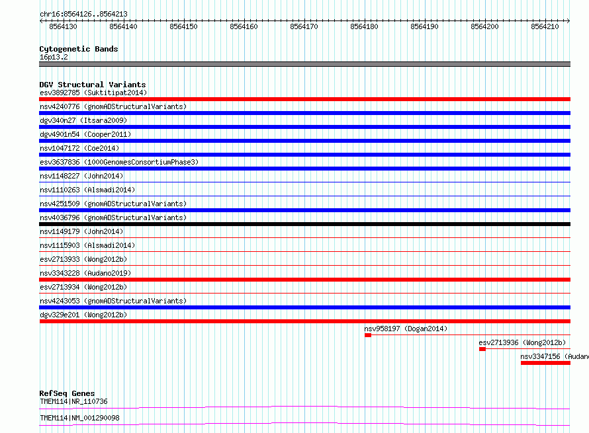Open variant nsv3343228 (Audano2019) label
589x433 pixels.
85,273
